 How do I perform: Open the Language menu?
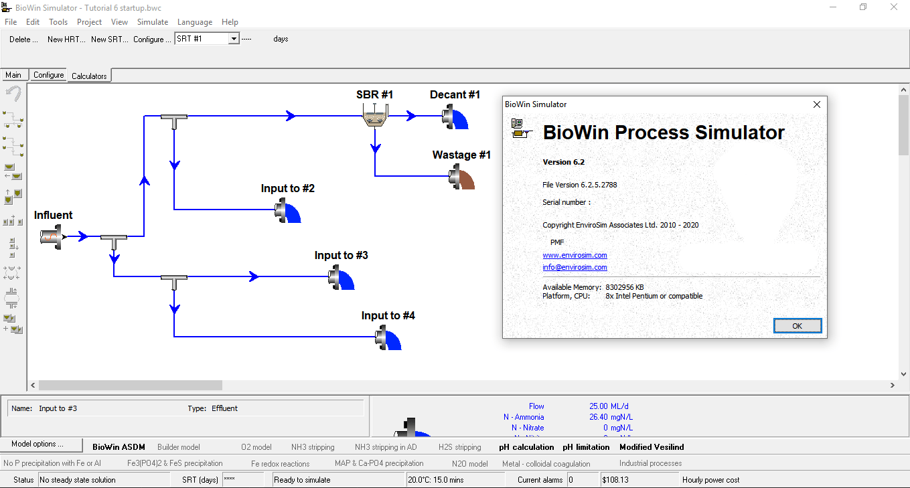195,22
